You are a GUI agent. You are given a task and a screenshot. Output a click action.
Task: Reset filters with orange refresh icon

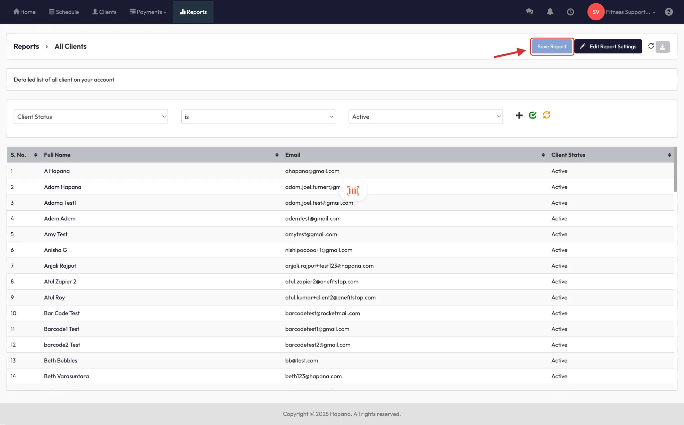[546, 115]
